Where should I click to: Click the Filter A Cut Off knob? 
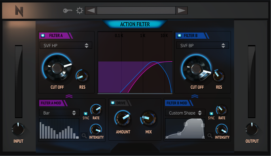57,68
